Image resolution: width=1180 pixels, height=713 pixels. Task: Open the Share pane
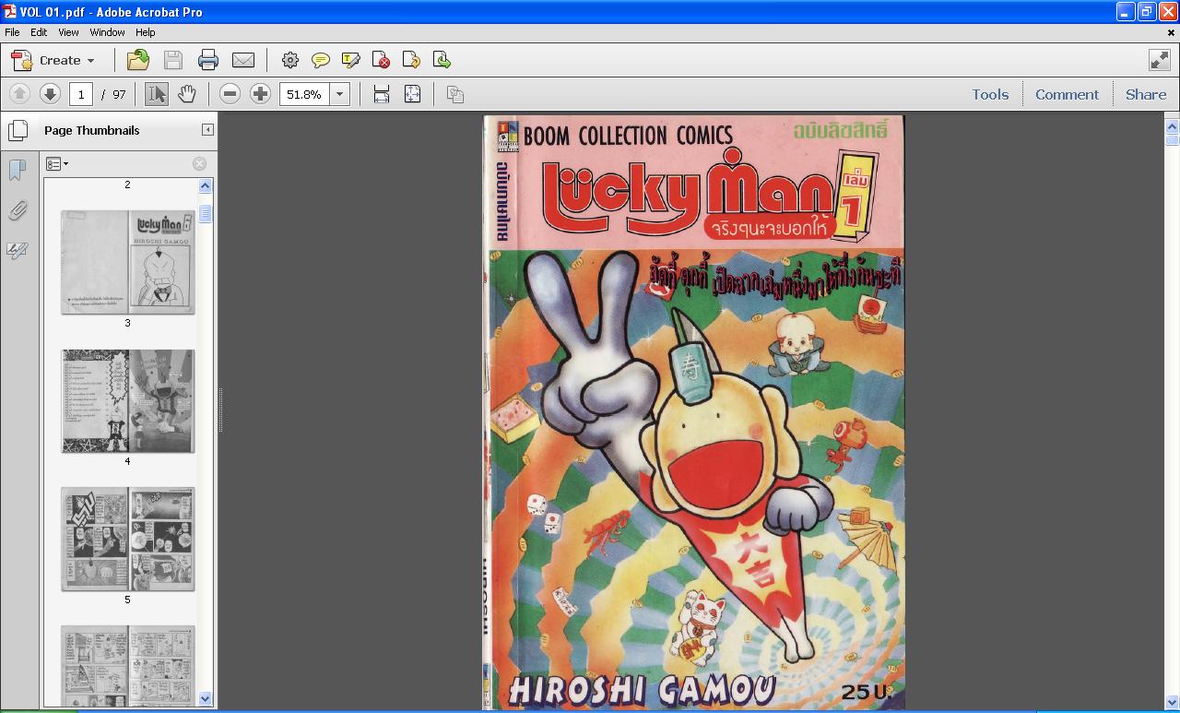[x=1146, y=94]
